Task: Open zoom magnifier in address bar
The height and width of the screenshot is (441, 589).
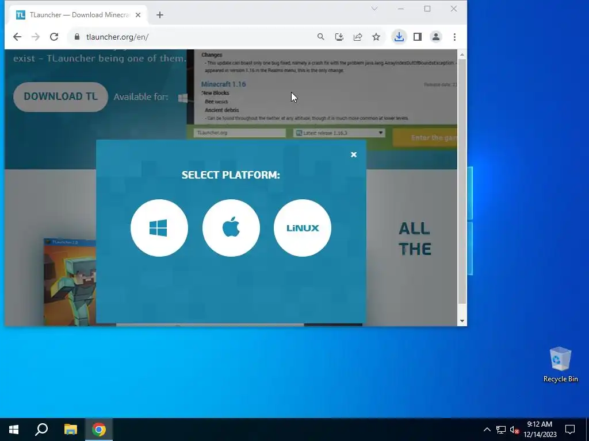Action: coord(320,37)
